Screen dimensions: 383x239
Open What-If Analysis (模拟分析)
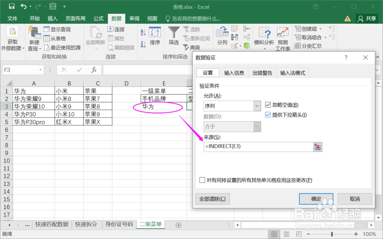coord(264,38)
